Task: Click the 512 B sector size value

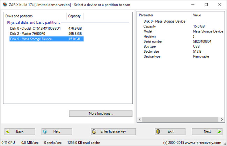Action: (197, 52)
